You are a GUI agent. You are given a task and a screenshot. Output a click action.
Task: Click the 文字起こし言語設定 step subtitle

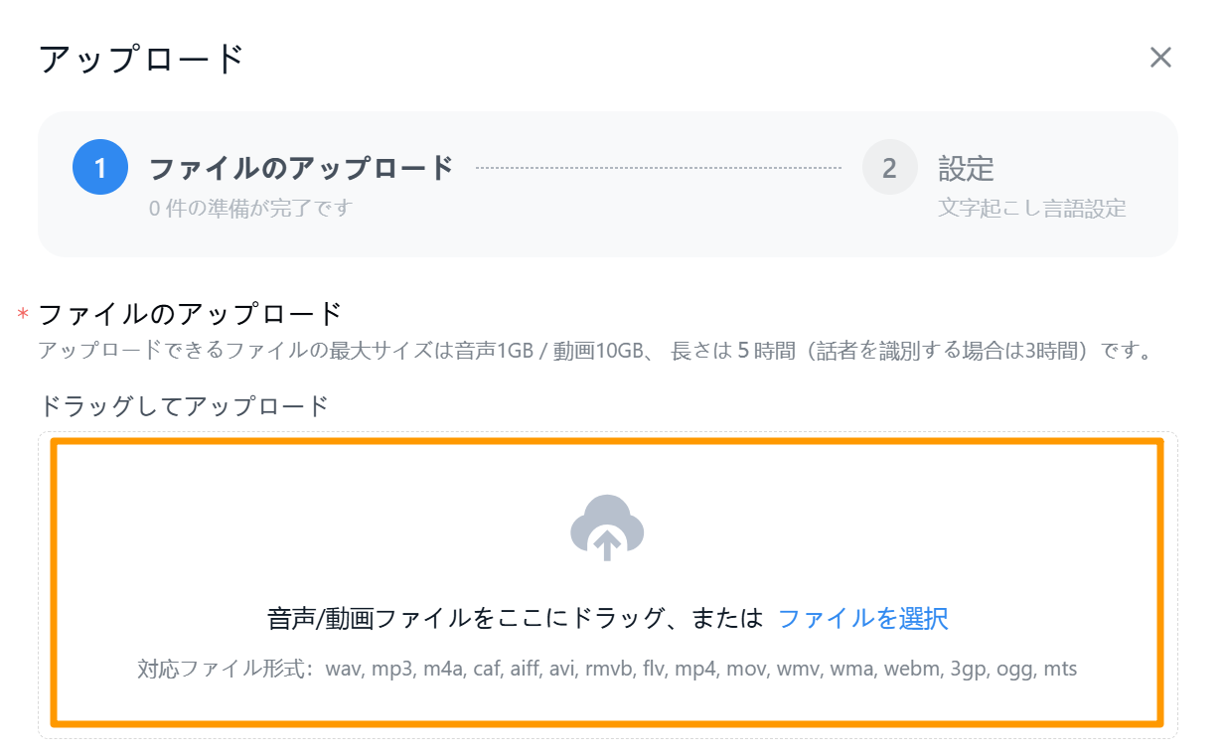(1031, 209)
